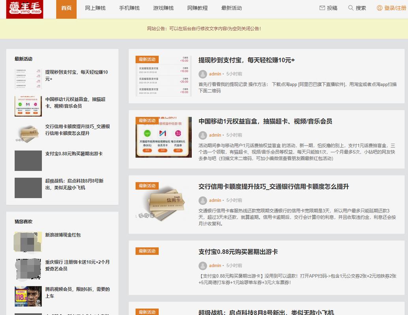Screen dimensions: 408x315
Task: Click the magnifier search icon
Action: [x=351, y=8]
